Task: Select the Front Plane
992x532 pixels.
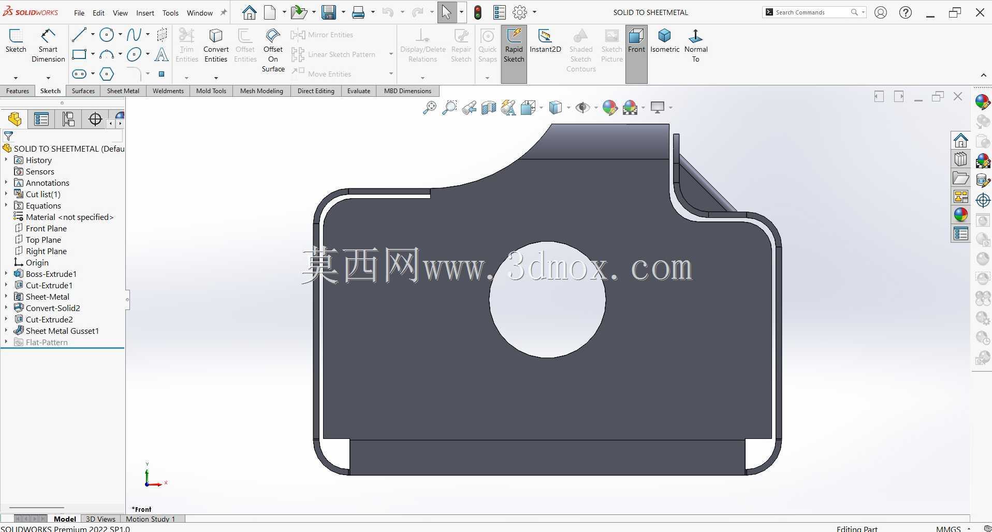Action: pyautogui.click(x=46, y=228)
